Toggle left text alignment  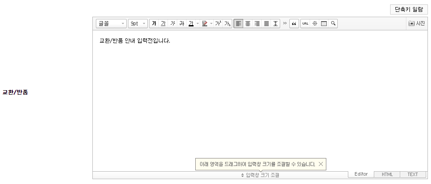pos(238,24)
